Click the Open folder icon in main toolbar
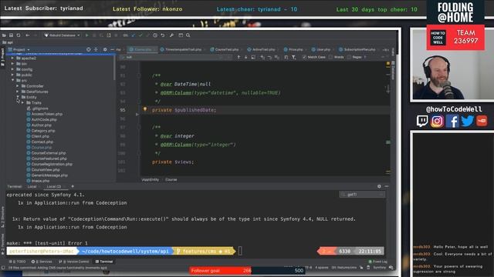 coord(4,35)
